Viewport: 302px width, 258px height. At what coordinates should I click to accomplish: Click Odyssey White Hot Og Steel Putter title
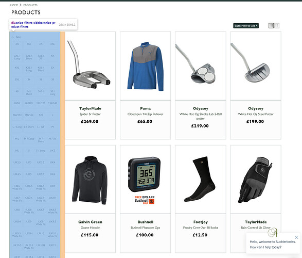(x=256, y=114)
